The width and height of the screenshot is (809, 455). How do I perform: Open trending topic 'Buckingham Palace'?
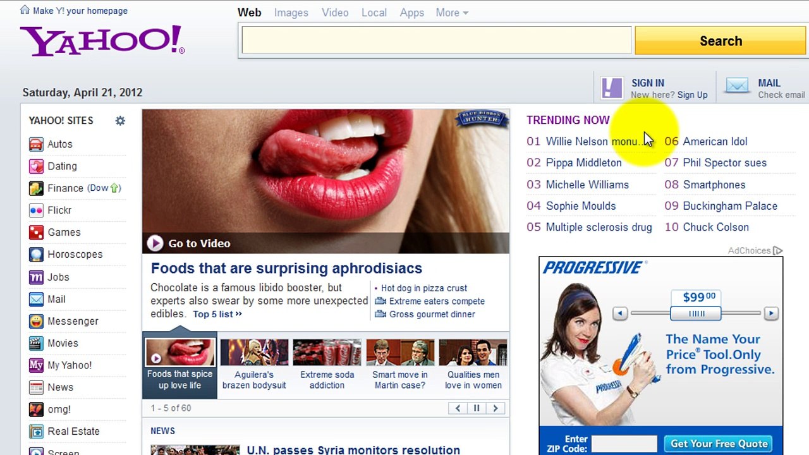pyautogui.click(x=731, y=206)
